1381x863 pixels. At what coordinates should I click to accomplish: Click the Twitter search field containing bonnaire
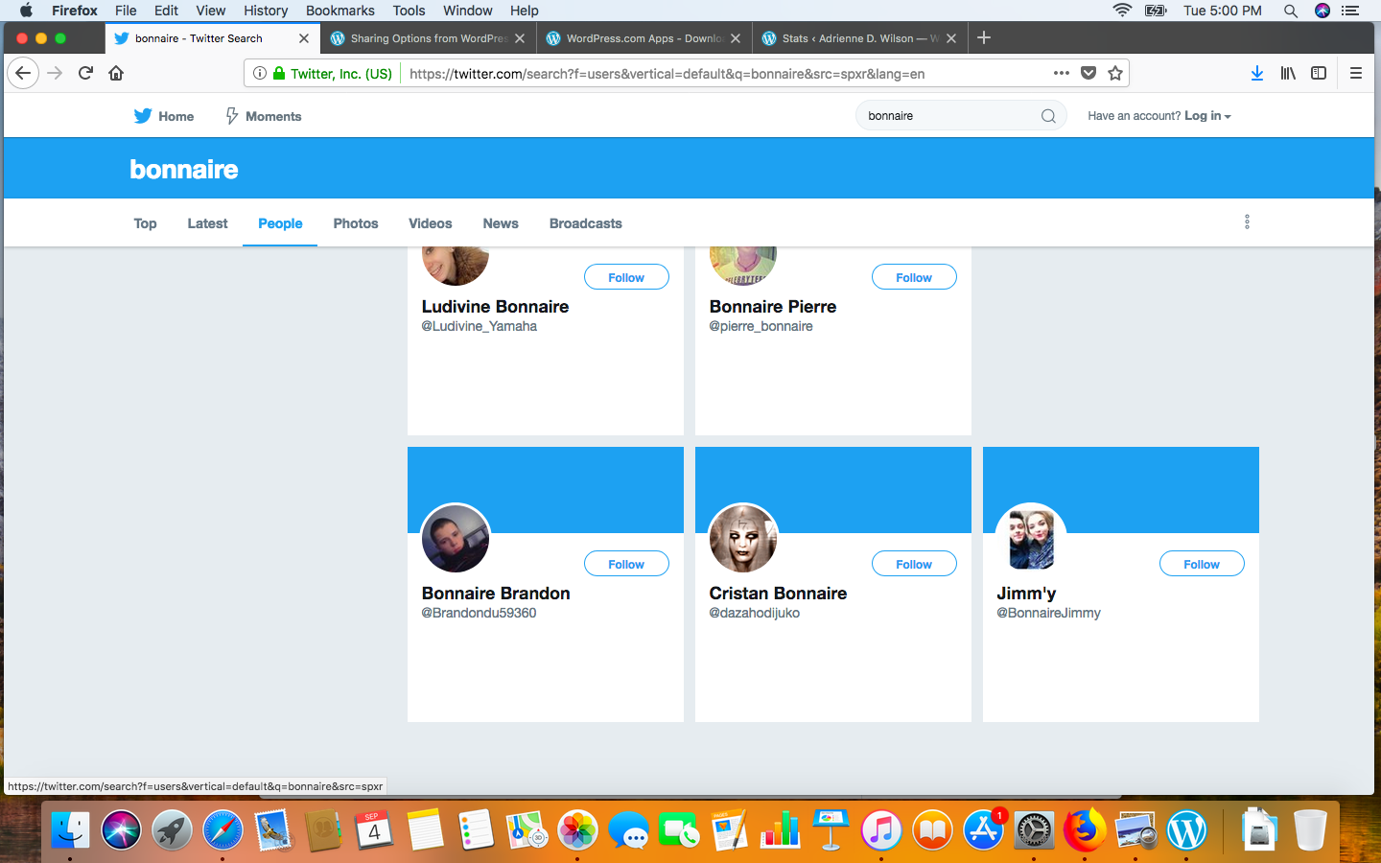pyautogui.click(x=945, y=116)
